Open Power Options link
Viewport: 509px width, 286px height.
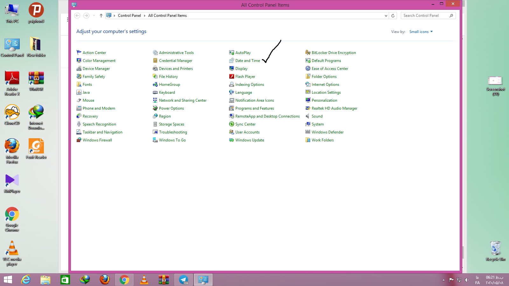coord(171,108)
